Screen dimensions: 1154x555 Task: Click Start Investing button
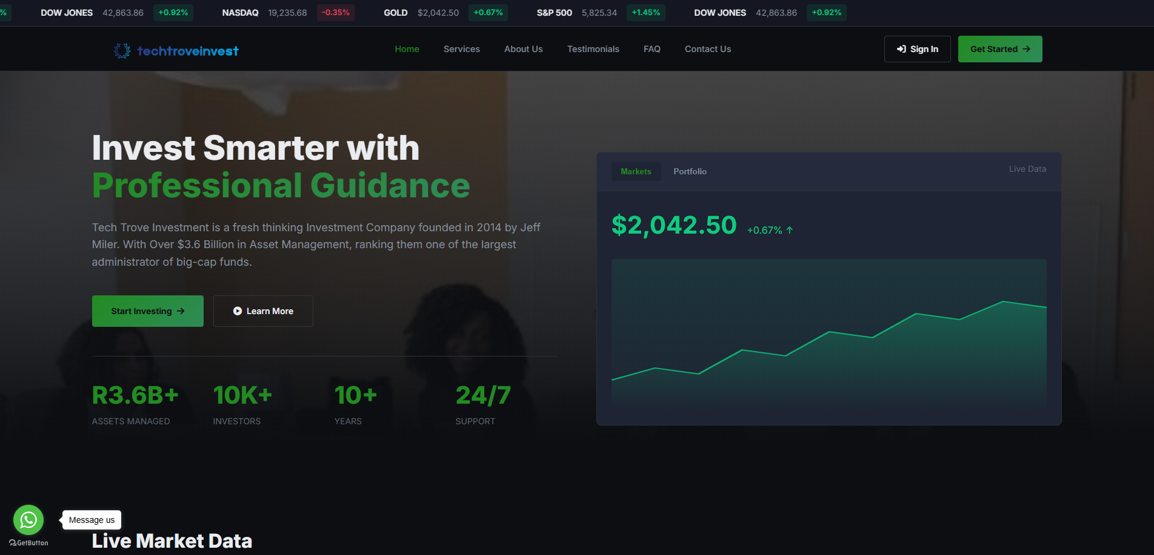point(148,311)
